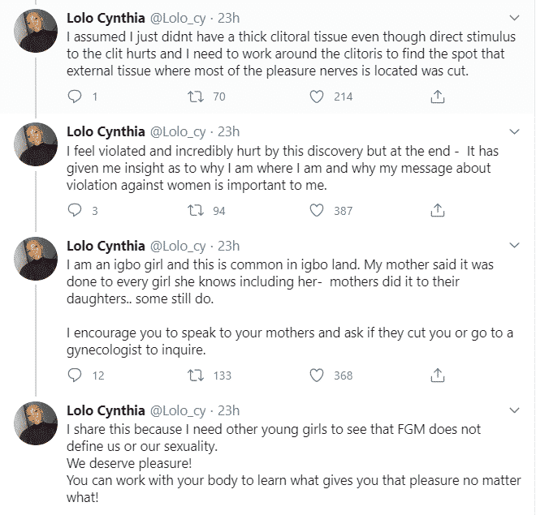536x515 pixels.
Task: Expand options for the 'I feel violated' tweet
Action: click(513, 131)
